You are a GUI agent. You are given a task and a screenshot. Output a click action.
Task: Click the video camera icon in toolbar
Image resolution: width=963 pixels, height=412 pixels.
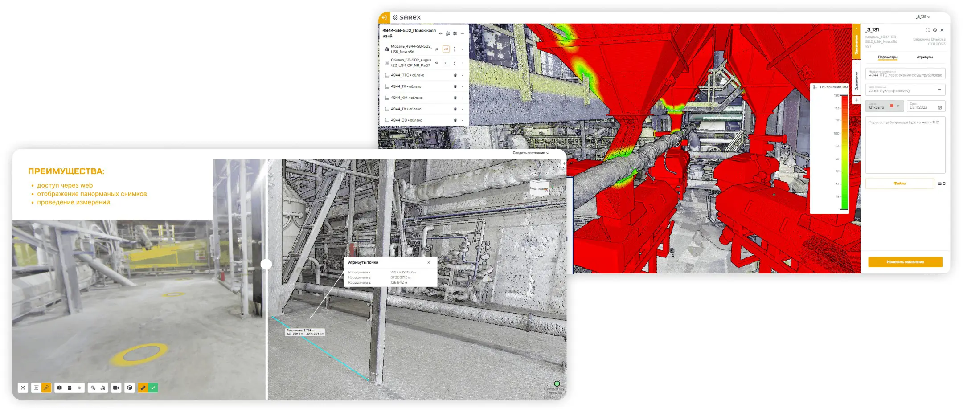point(116,388)
